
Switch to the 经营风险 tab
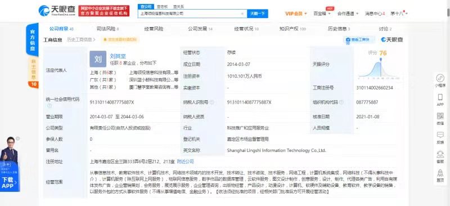154,29
